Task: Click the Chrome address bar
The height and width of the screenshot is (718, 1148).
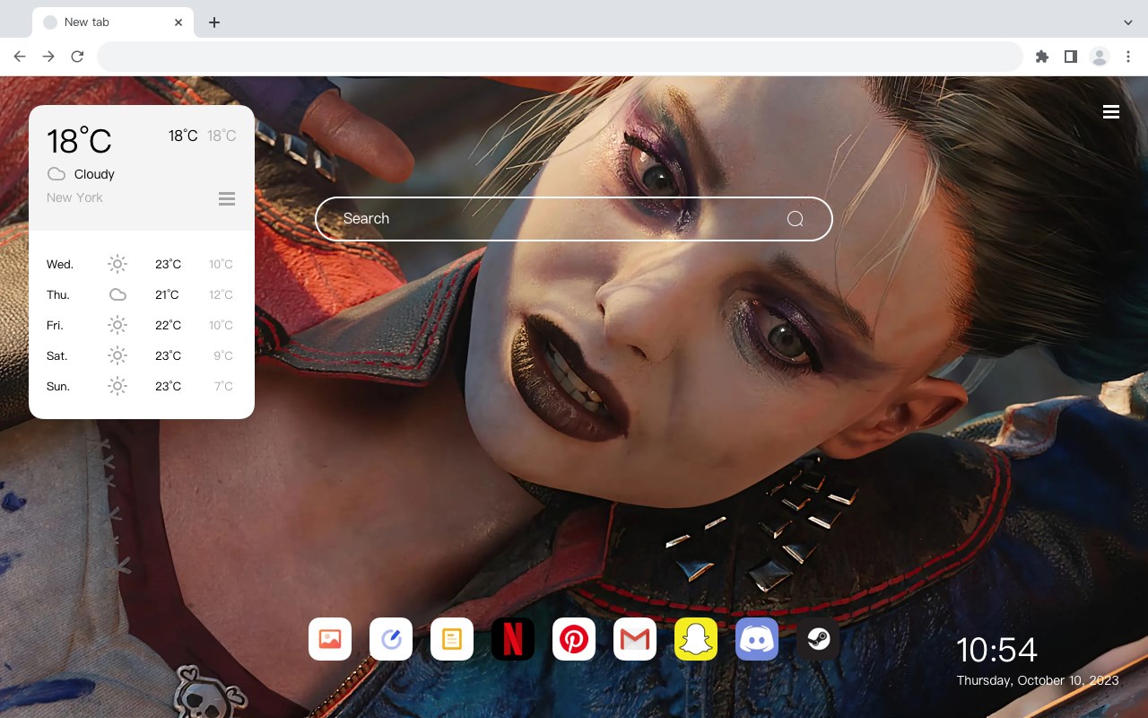Action: point(560,57)
